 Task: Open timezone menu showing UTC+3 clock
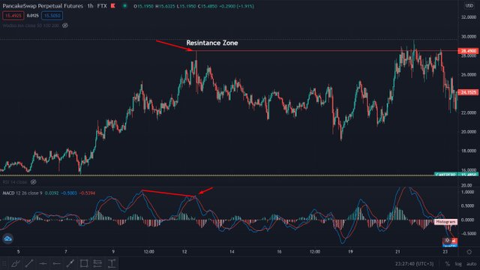(414, 263)
